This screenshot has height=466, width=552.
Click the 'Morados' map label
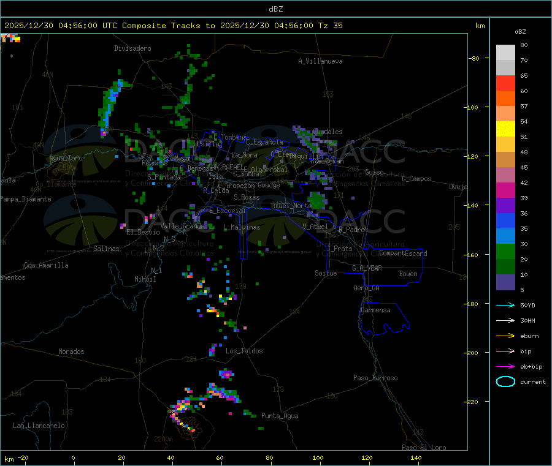tap(71, 351)
